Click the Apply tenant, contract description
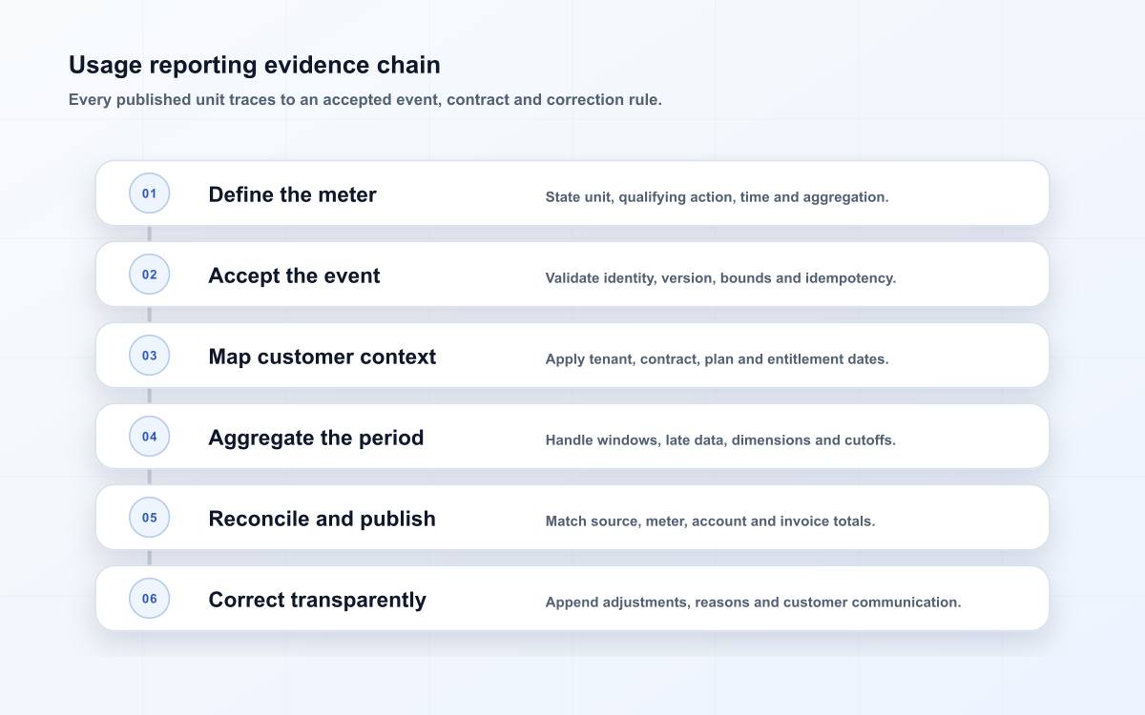Image resolution: width=1145 pixels, height=715 pixels. tap(717, 359)
